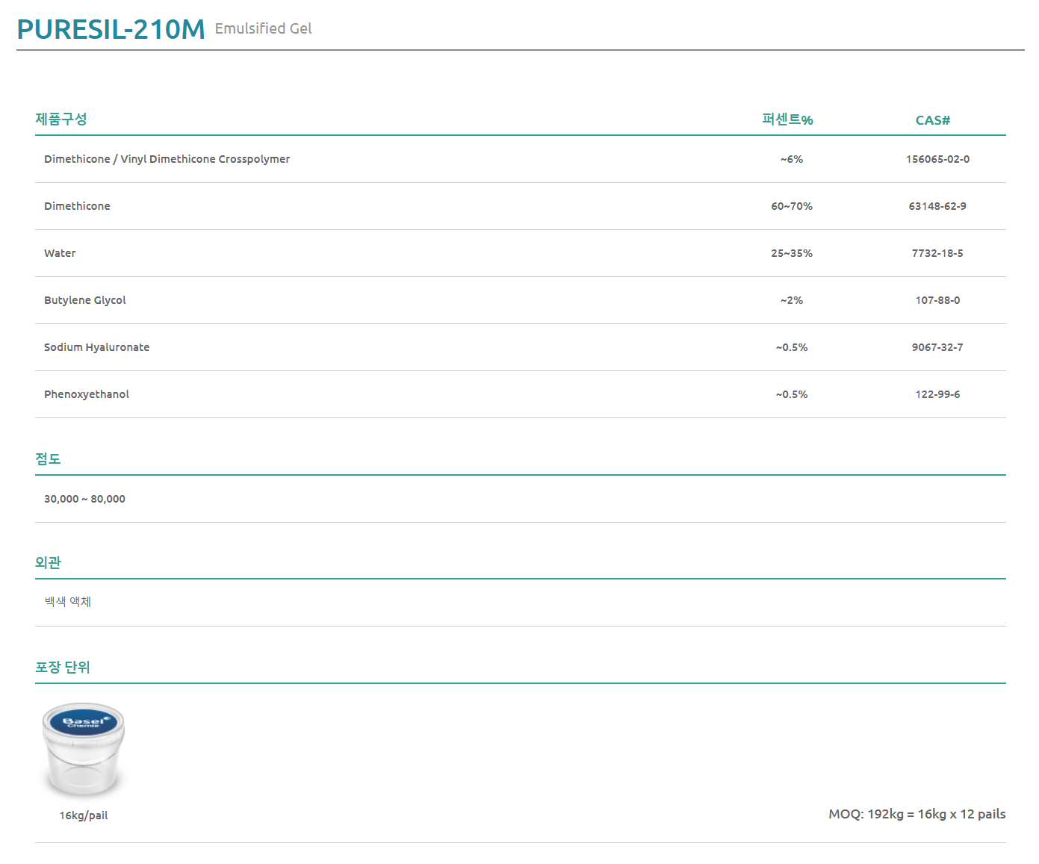Select 'Dimethicone / Vinyl Dimethicone Crosspolymer' row name
The width and height of the screenshot is (1039, 864).
167,159
